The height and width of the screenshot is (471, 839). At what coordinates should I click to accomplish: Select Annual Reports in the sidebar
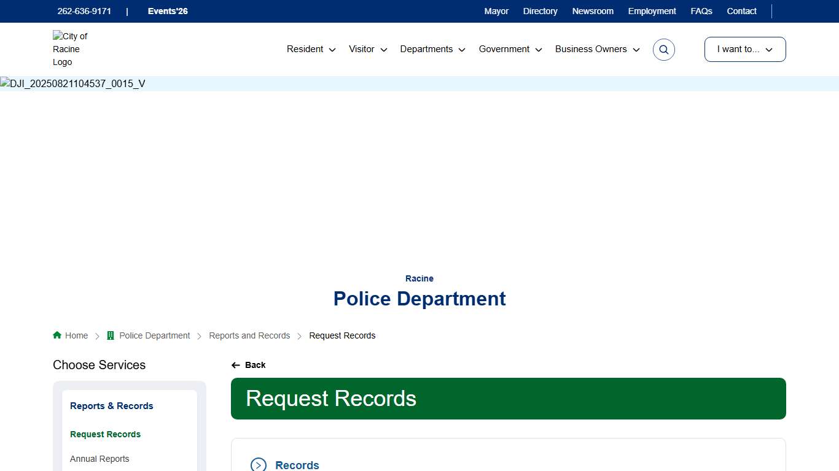click(100, 459)
